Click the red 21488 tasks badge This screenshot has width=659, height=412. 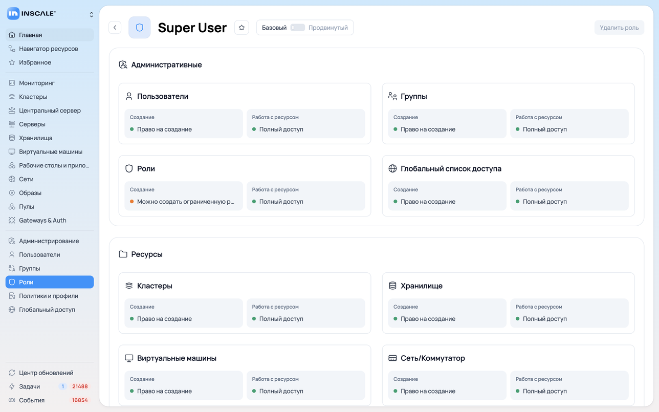[80, 387]
